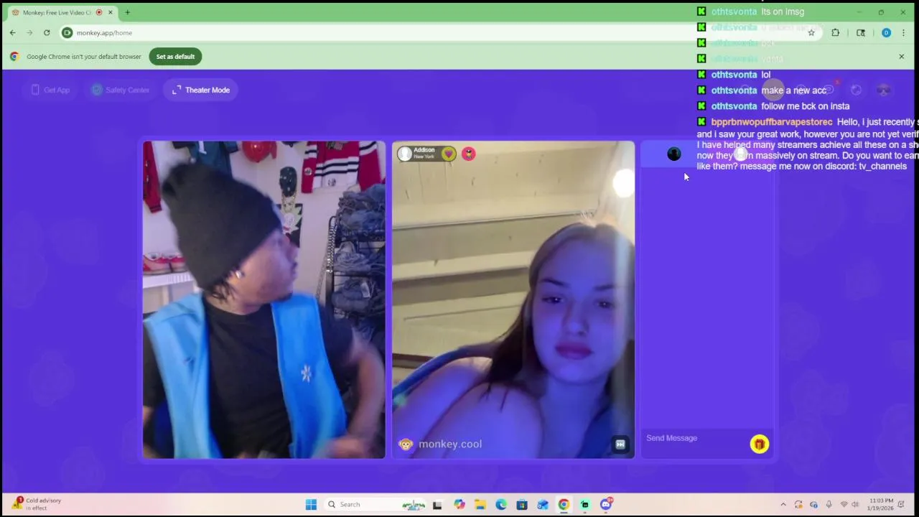Open the Wi-Fi network tray icon
The image size is (919, 517).
[844, 505]
